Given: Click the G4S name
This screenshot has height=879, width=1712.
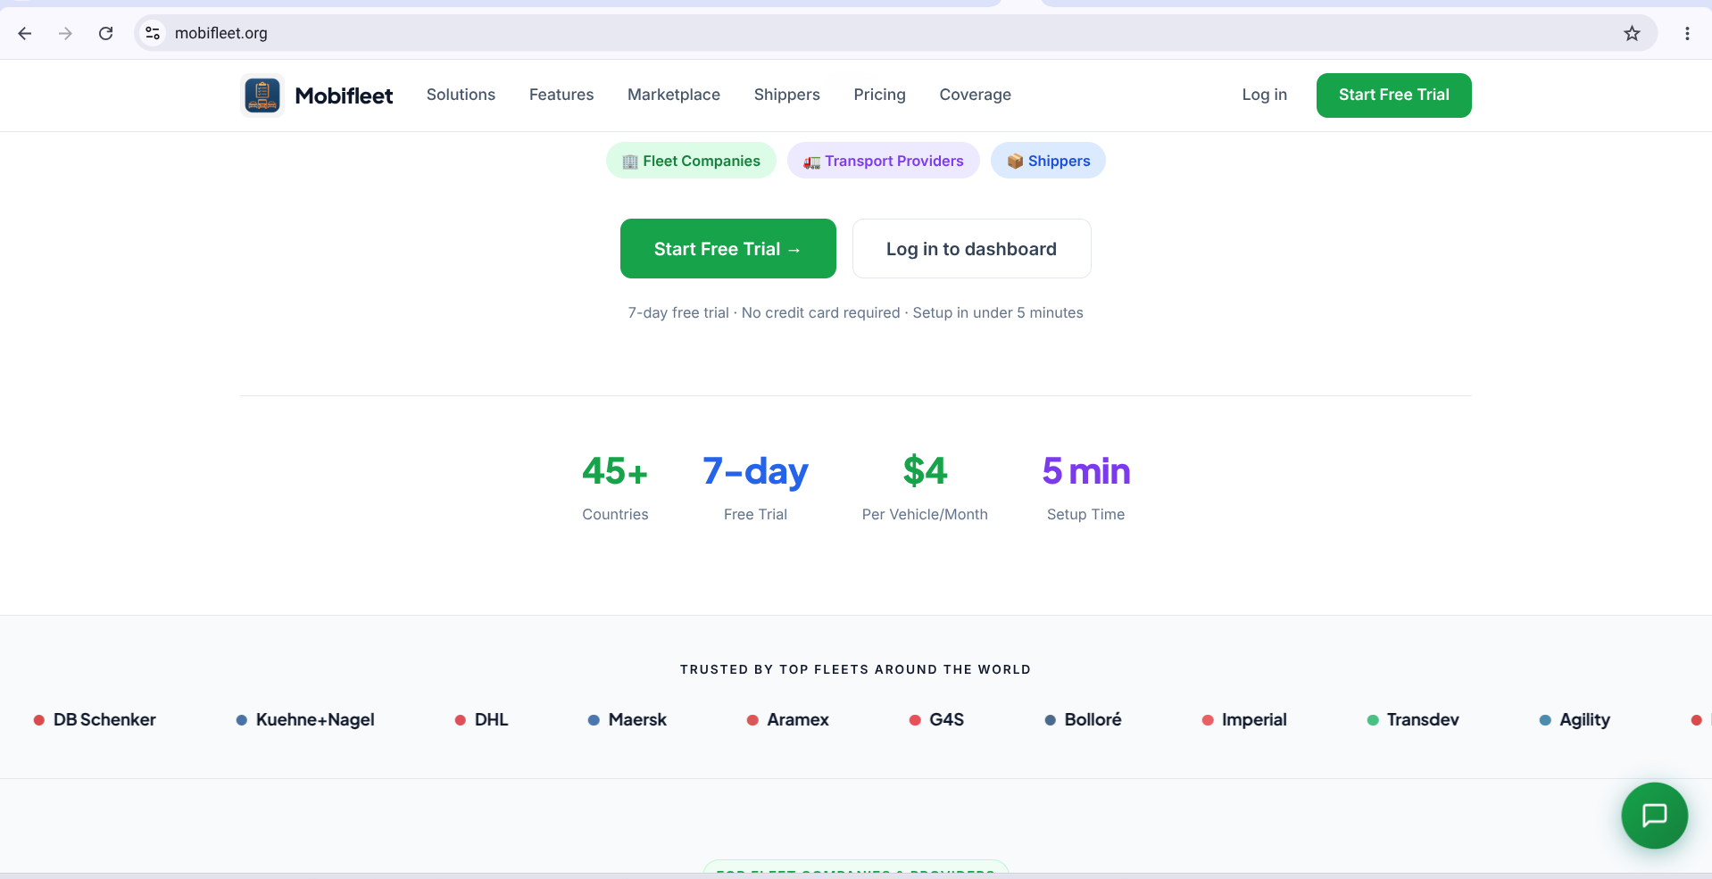Looking at the screenshot, I should pyautogui.click(x=946, y=719).
